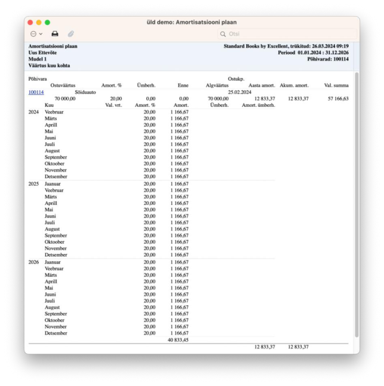Screen dimensions: 384x386
Task: Click the paperclip attachments icon
Action: click(71, 33)
